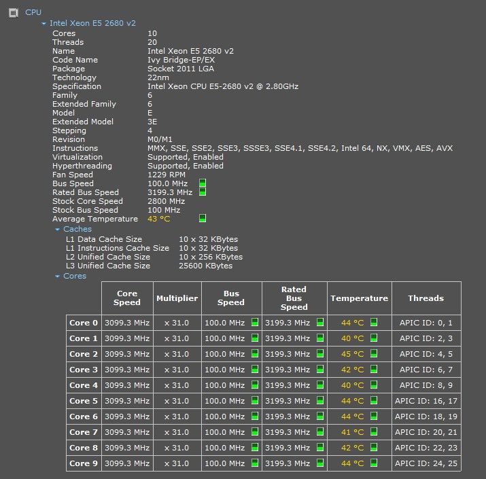Click the Core 0 row label
Screen dimensions: 486x479
[84, 323]
